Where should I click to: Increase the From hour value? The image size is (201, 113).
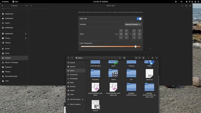121,31
